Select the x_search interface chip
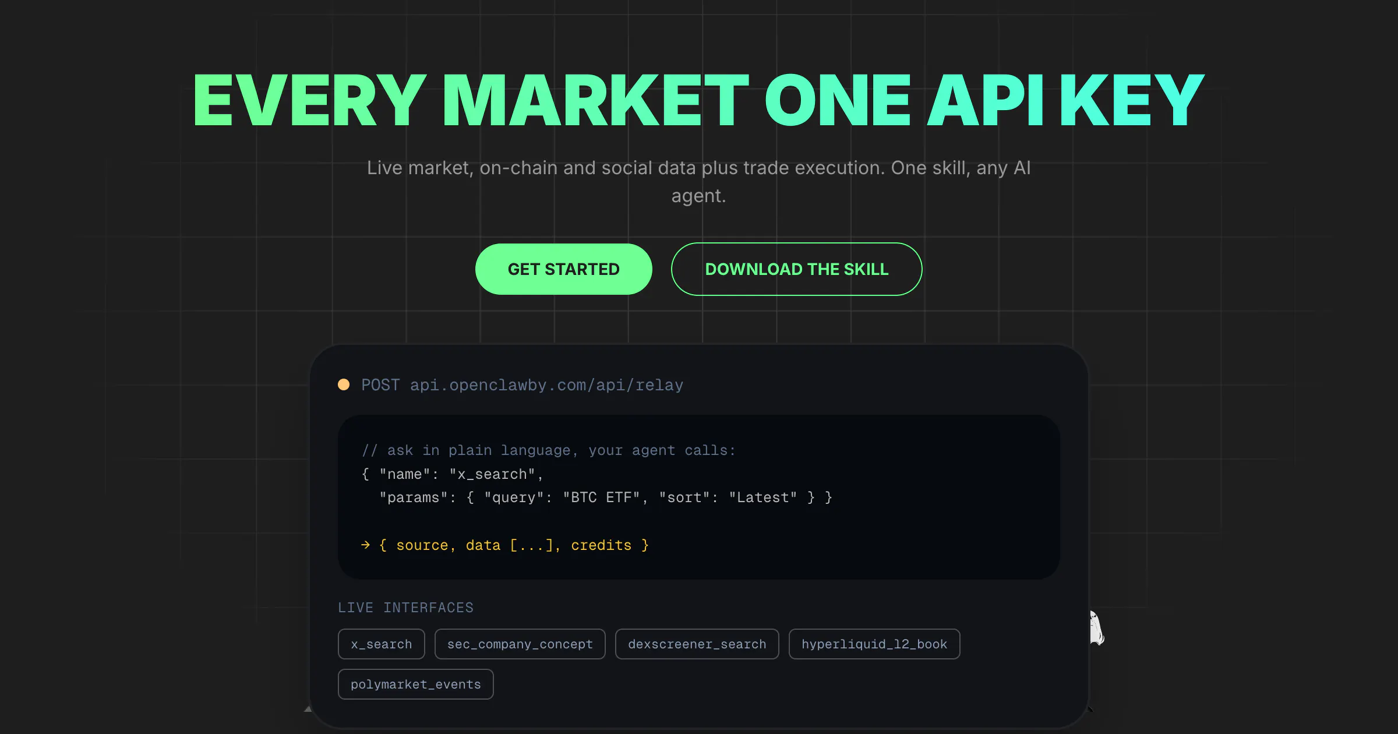Image resolution: width=1398 pixels, height=734 pixels. coord(382,644)
